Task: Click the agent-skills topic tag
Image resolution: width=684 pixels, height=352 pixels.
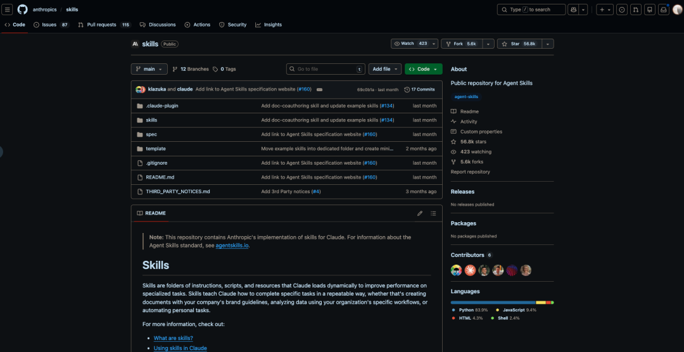Action: tap(466, 97)
